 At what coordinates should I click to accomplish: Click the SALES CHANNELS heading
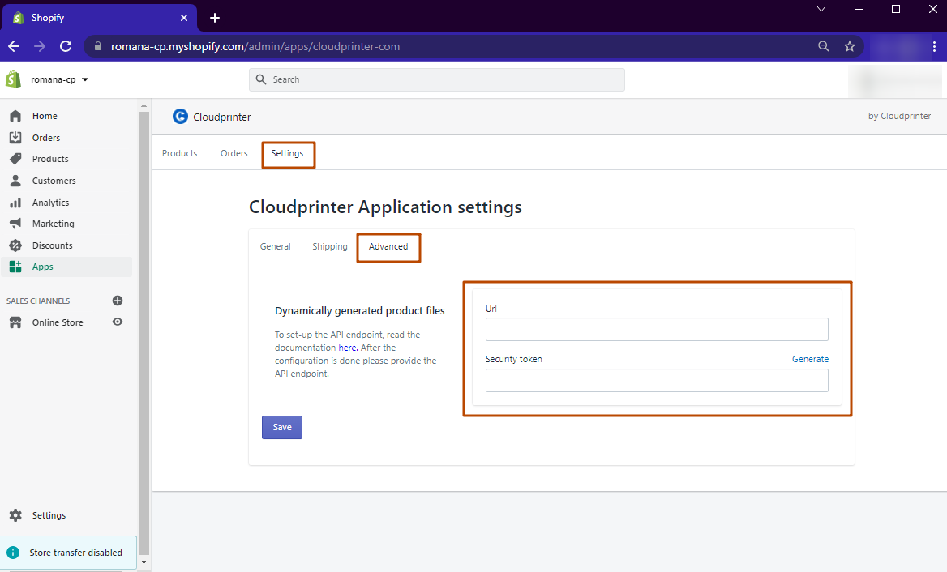(38, 301)
